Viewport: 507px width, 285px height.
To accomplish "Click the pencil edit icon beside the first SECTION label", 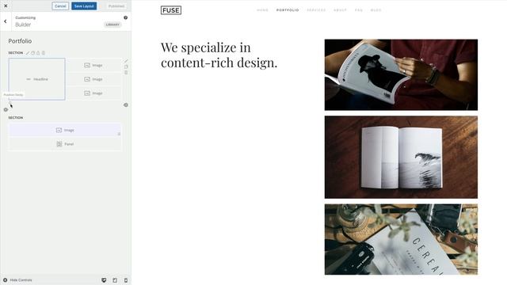I will tap(28, 53).
